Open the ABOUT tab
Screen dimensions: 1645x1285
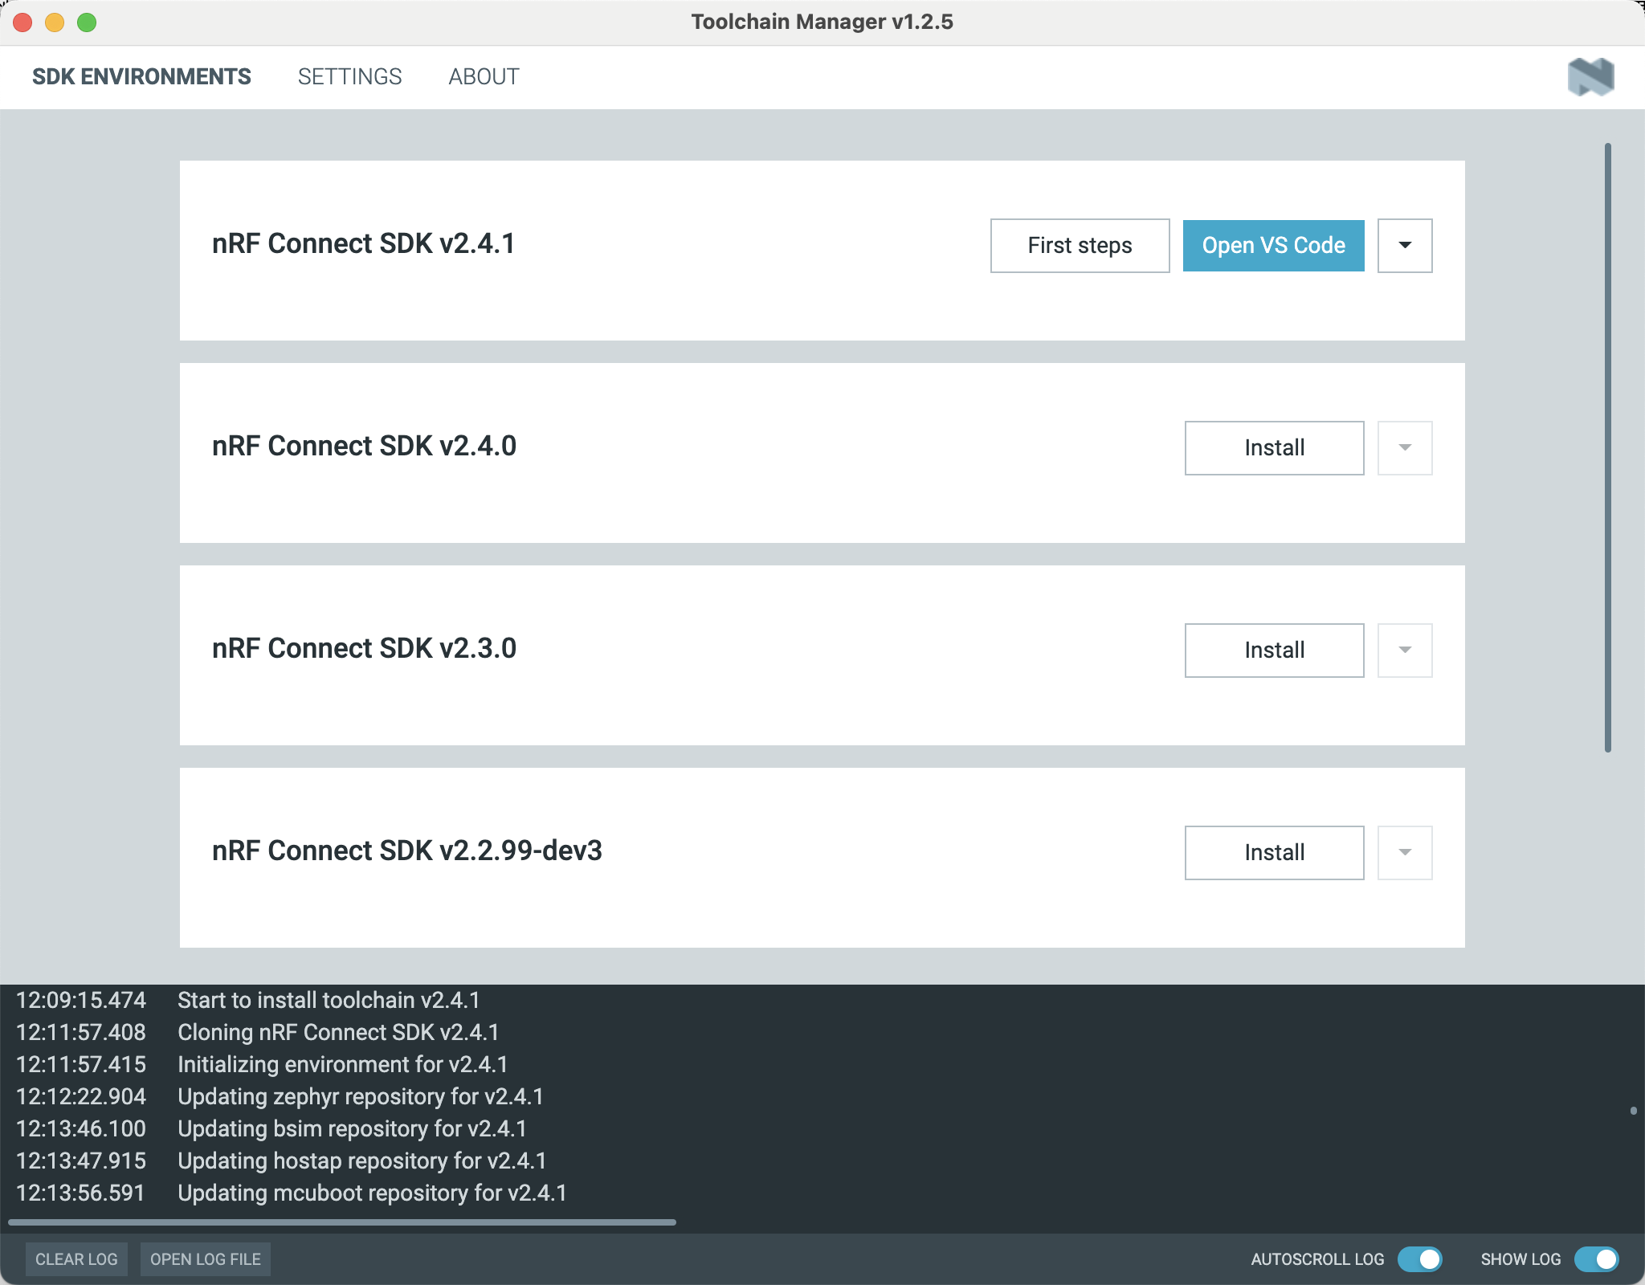pos(484,77)
